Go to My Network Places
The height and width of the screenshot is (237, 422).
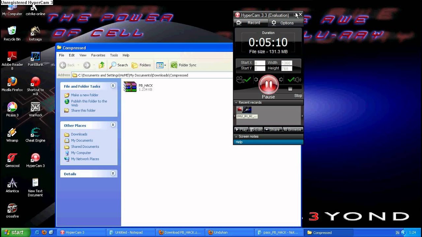85,159
